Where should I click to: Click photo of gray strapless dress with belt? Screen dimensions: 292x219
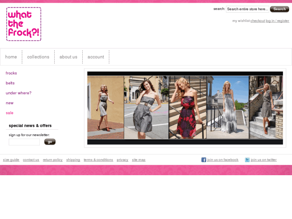146,107
